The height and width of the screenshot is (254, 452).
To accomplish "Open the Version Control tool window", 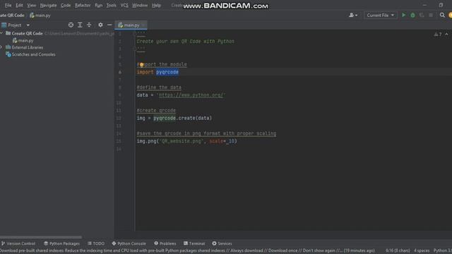I will click(x=18, y=243).
